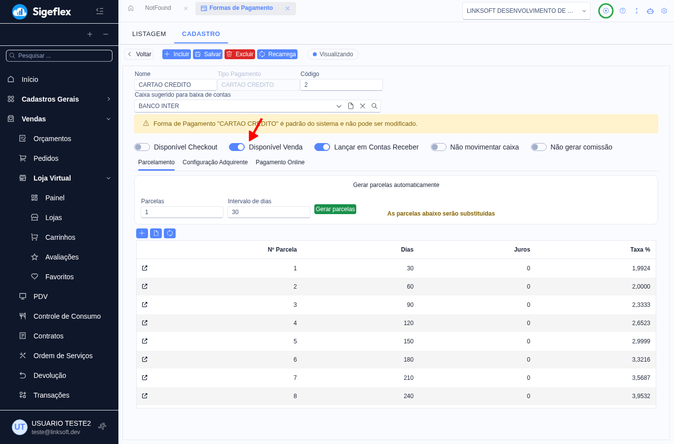Click the green Gerar parcelas button
Viewport: 674px width, 444px height.
tap(335, 209)
